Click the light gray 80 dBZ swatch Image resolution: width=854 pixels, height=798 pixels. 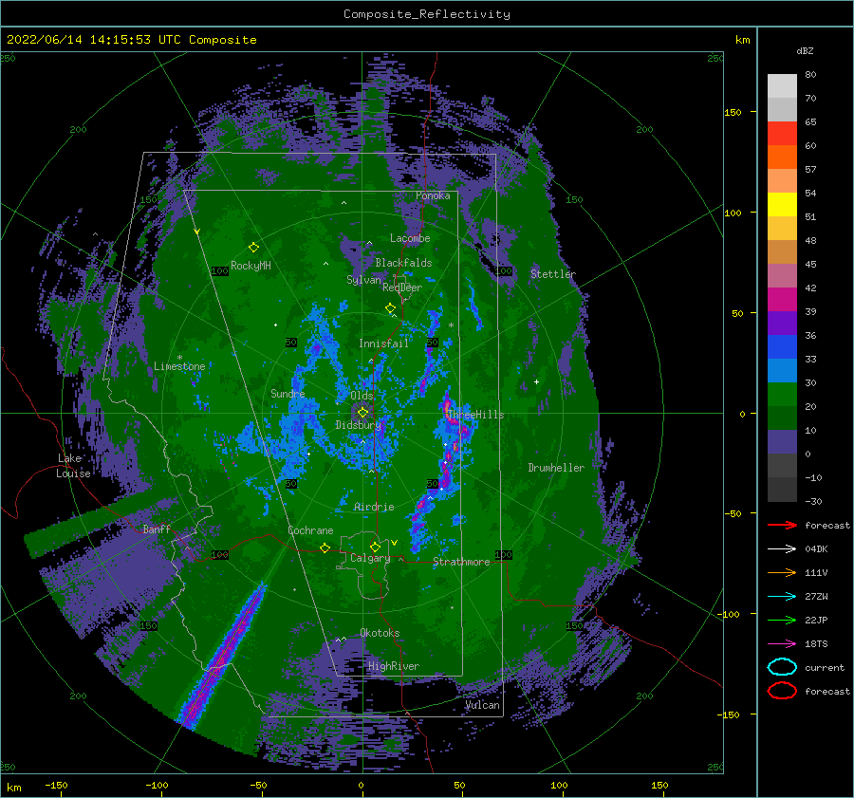(x=782, y=86)
